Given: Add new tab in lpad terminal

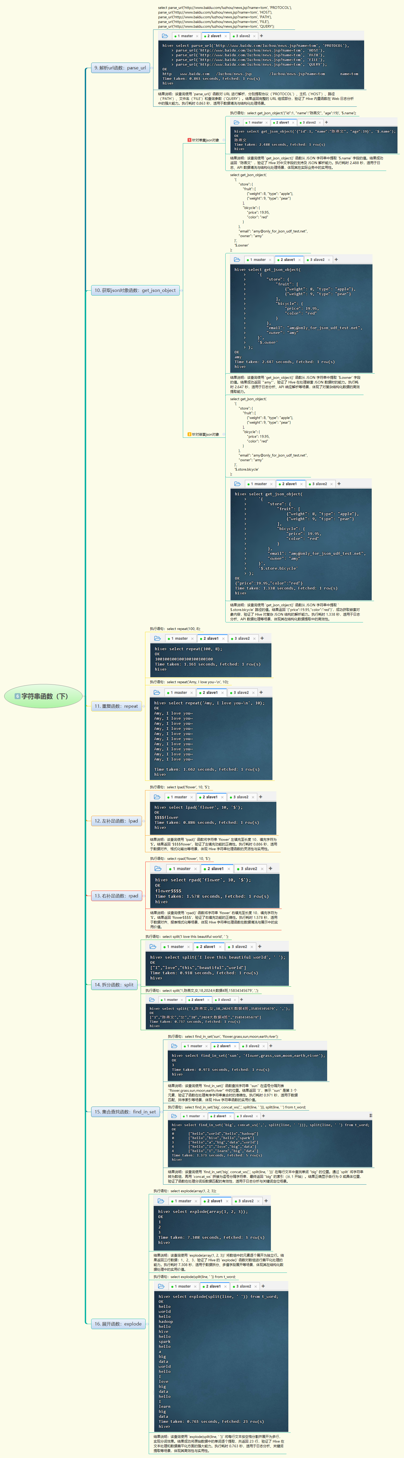Looking at the screenshot, I should point(260,797).
